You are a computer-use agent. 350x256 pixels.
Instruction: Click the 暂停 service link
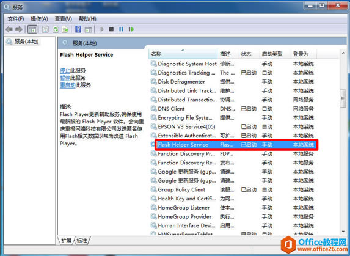[65, 78]
